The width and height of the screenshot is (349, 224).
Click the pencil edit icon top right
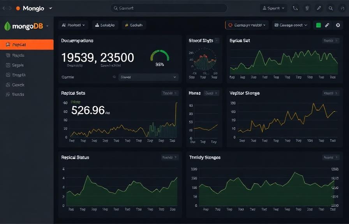point(319,8)
